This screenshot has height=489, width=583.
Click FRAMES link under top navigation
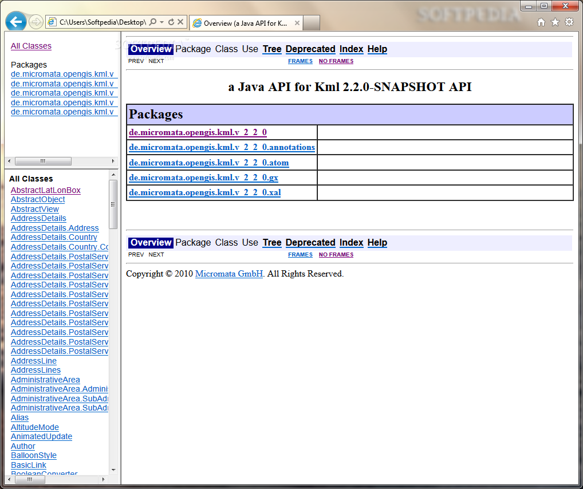pyautogui.click(x=300, y=61)
